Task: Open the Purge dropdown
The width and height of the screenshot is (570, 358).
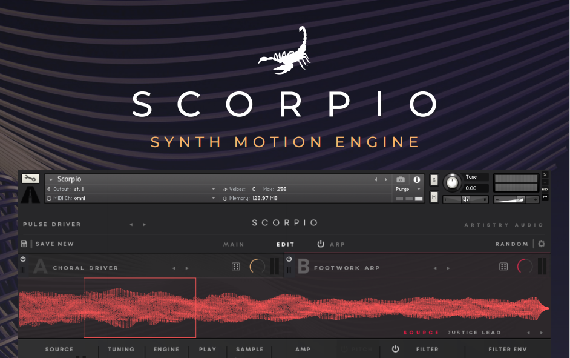Action: (408, 189)
